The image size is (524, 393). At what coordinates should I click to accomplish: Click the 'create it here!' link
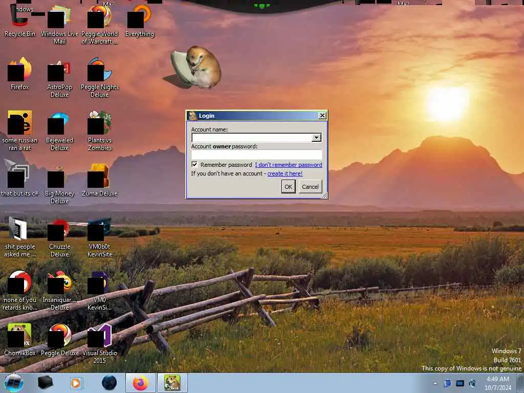285,173
